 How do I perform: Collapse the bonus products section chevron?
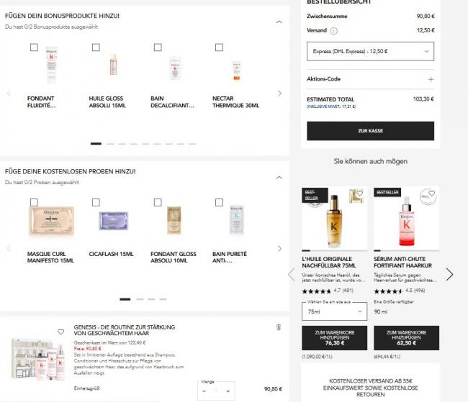279,22
